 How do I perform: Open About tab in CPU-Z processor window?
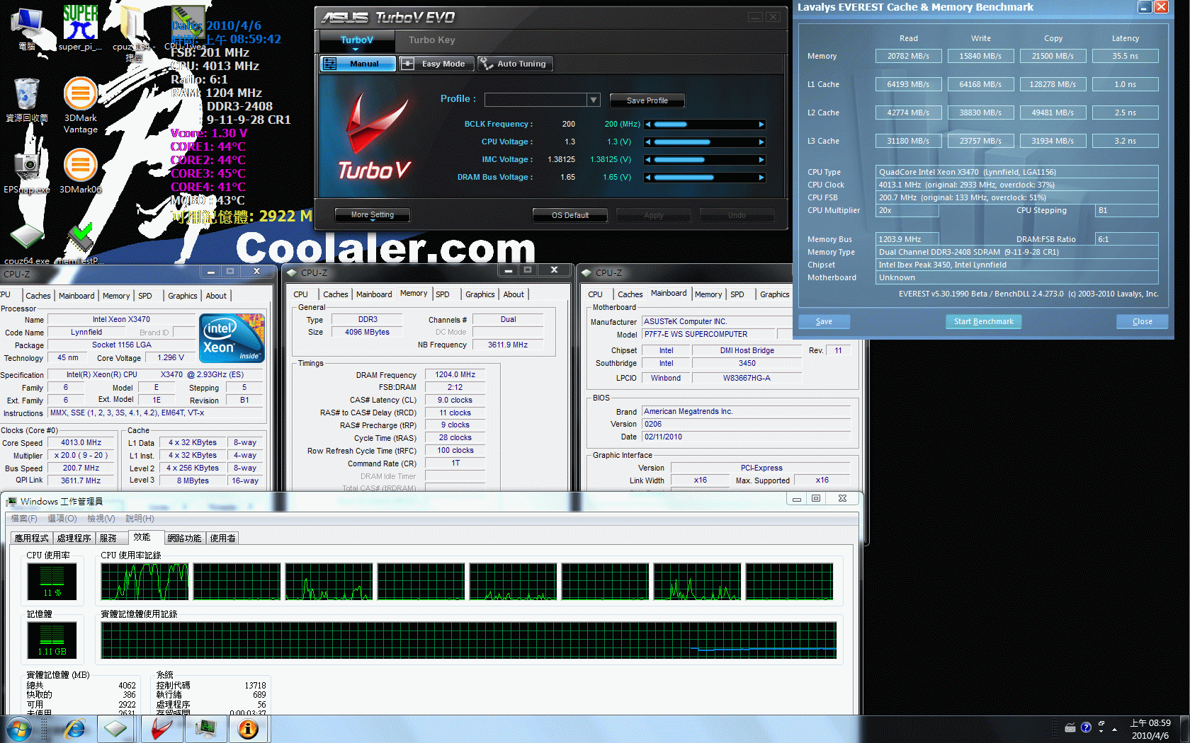216,296
